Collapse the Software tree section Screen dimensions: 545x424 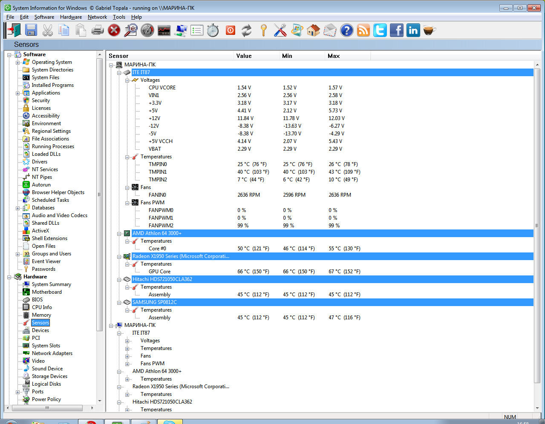9,55
